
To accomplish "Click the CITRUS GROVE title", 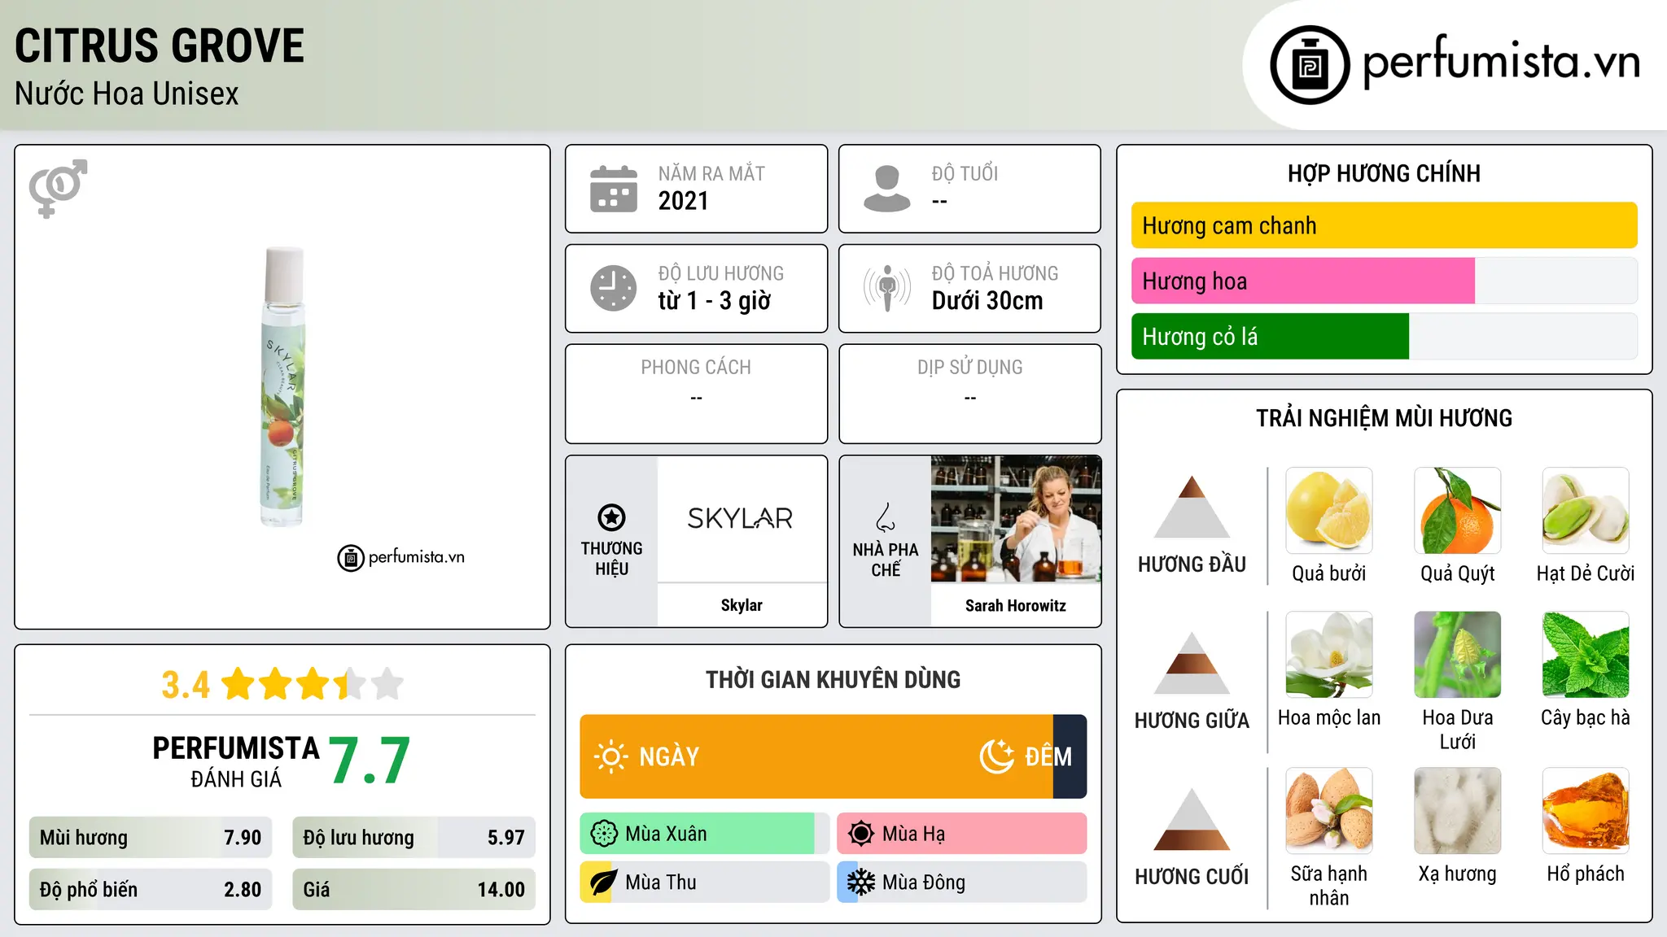I will pyautogui.click(x=160, y=46).
